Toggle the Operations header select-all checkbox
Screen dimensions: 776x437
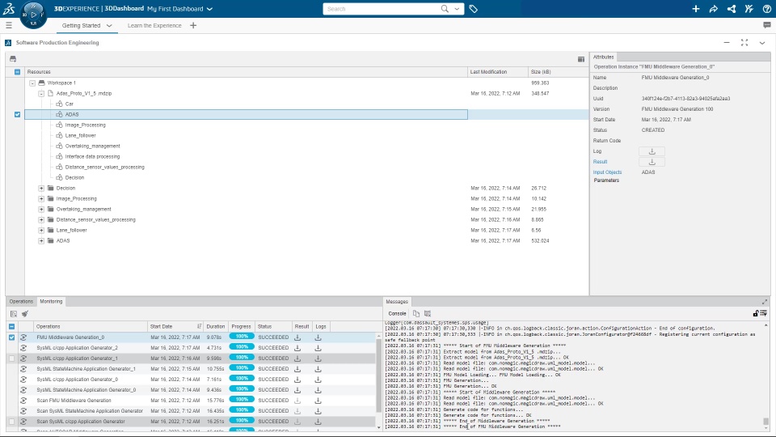coord(12,326)
